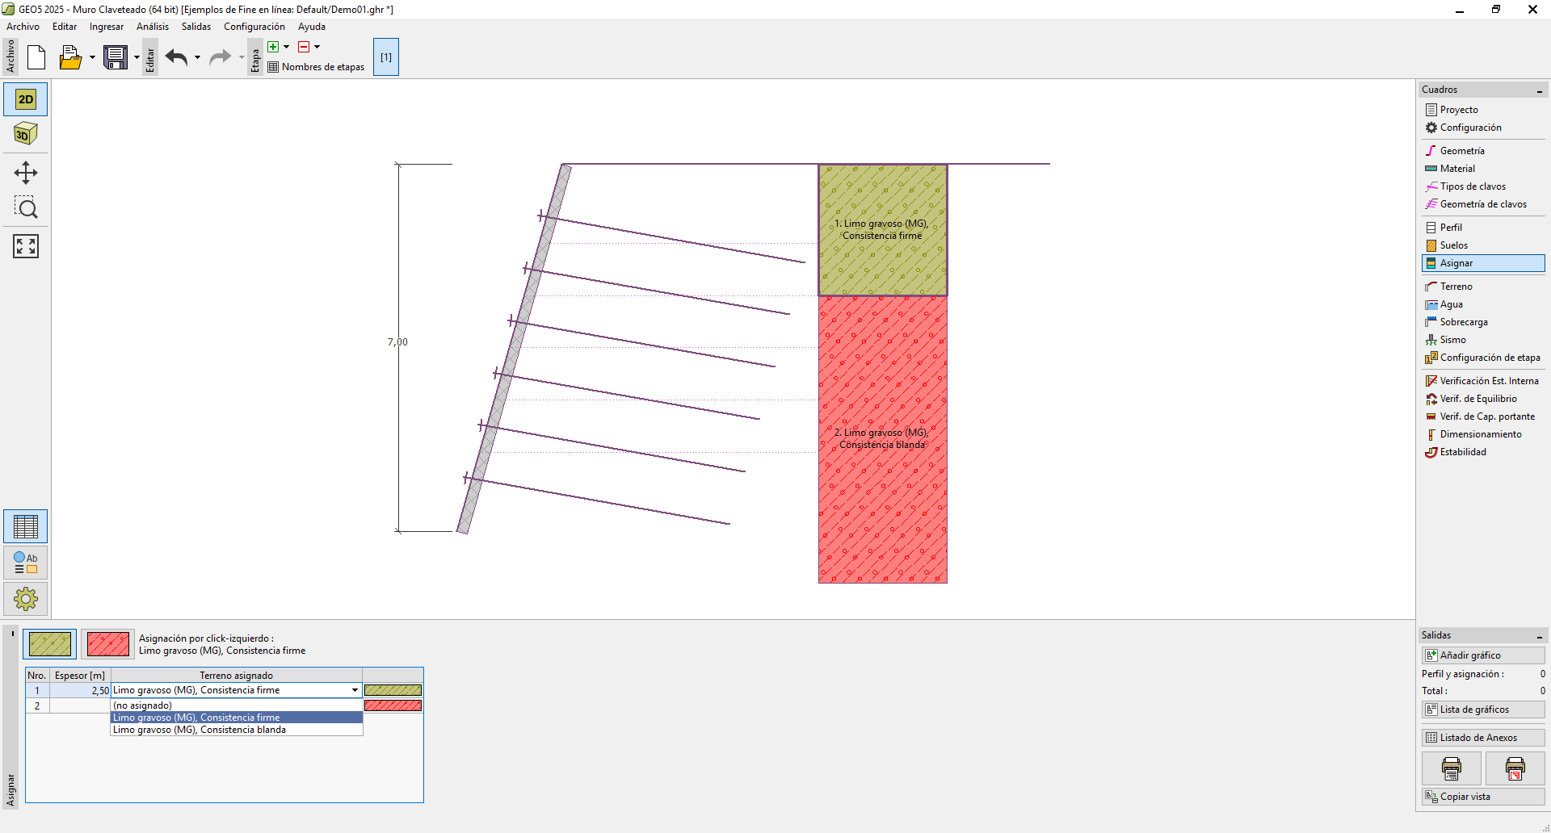The height and width of the screenshot is (833, 1551).
Task: Save file with the disk icon
Action: click(116, 57)
